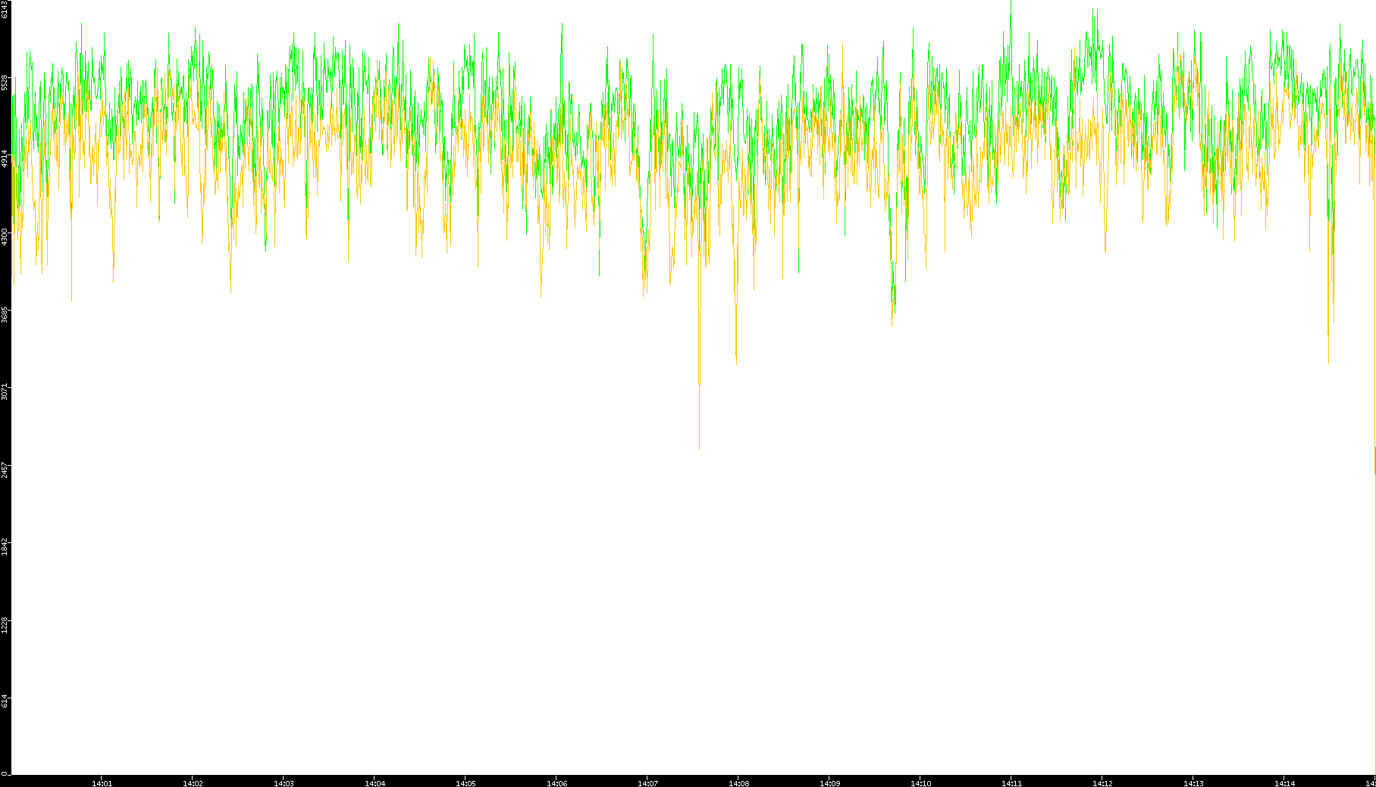The width and height of the screenshot is (1376, 787).
Task: Click the 14:04 time axis label
Action: point(375,783)
